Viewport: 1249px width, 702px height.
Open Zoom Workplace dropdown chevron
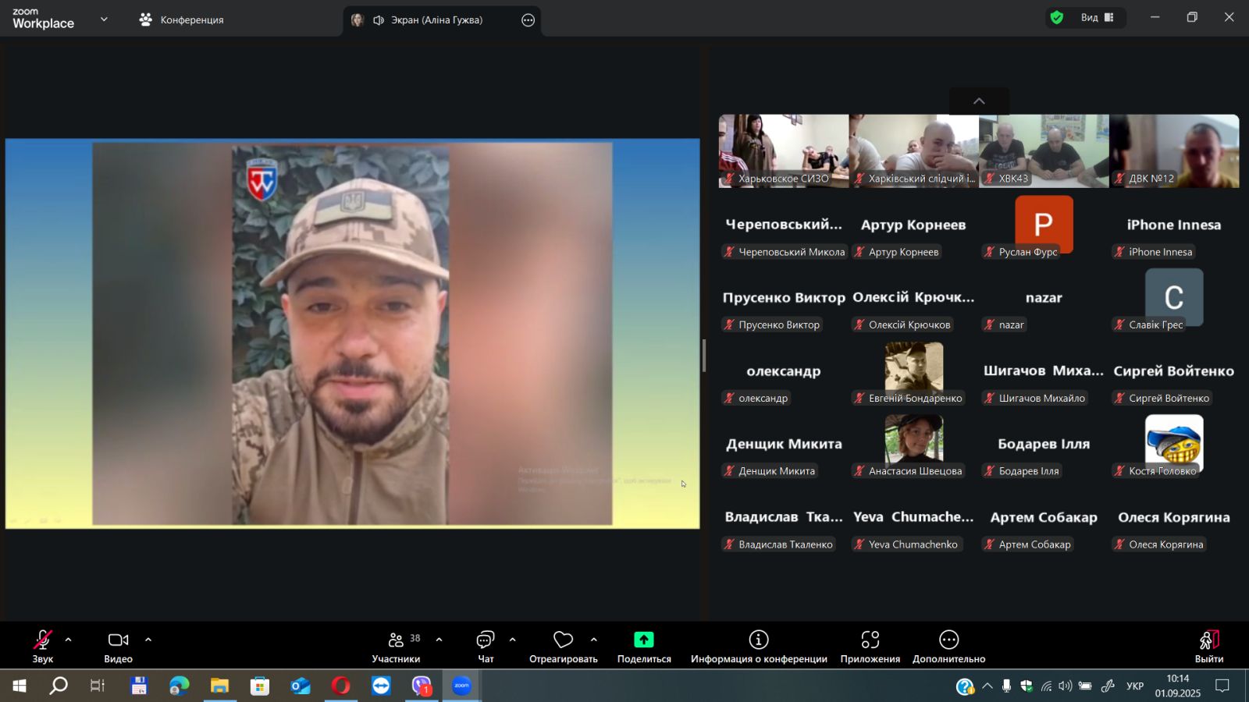[104, 19]
